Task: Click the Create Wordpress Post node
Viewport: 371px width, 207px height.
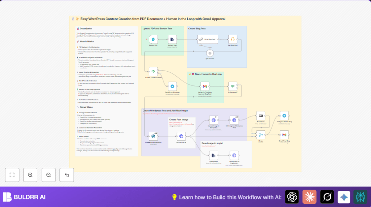Action: (153, 136)
